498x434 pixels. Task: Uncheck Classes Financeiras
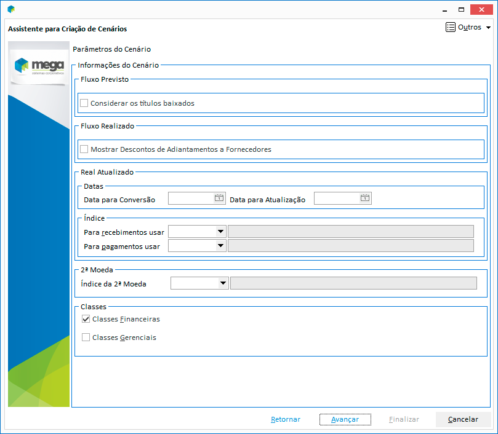[86, 319]
